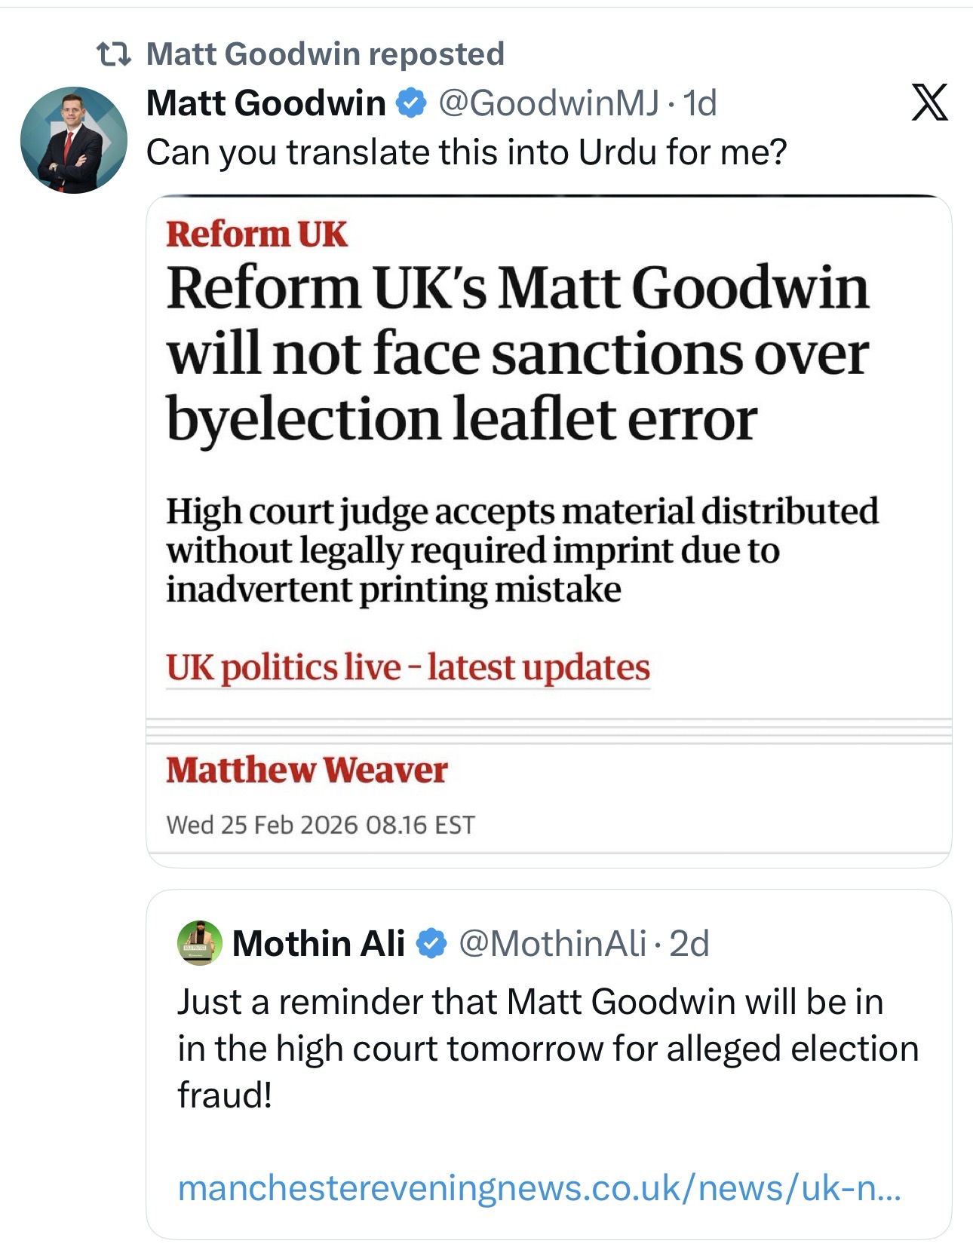Click 'UK politics live – latest updates' link
973x1256 pixels.
click(x=407, y=668)
